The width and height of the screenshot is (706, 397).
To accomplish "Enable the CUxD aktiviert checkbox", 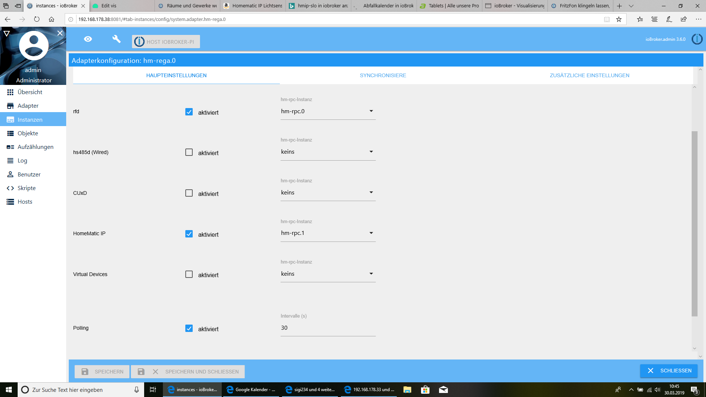I will coord(189,193).
